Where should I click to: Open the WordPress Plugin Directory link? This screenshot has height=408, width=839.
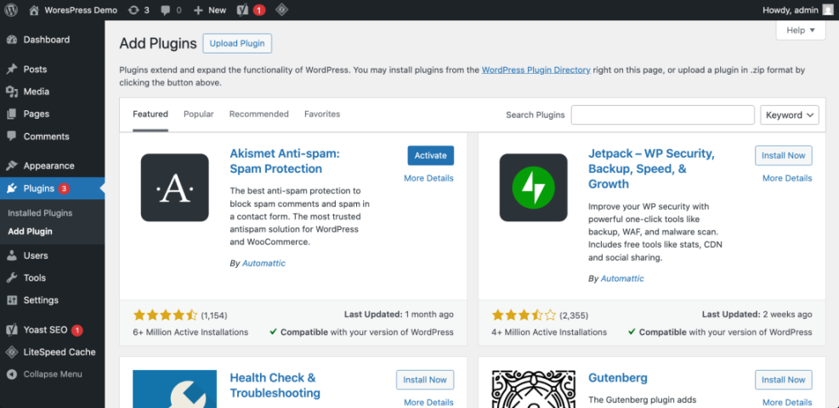pyautogui.click(x=536, y=70)
